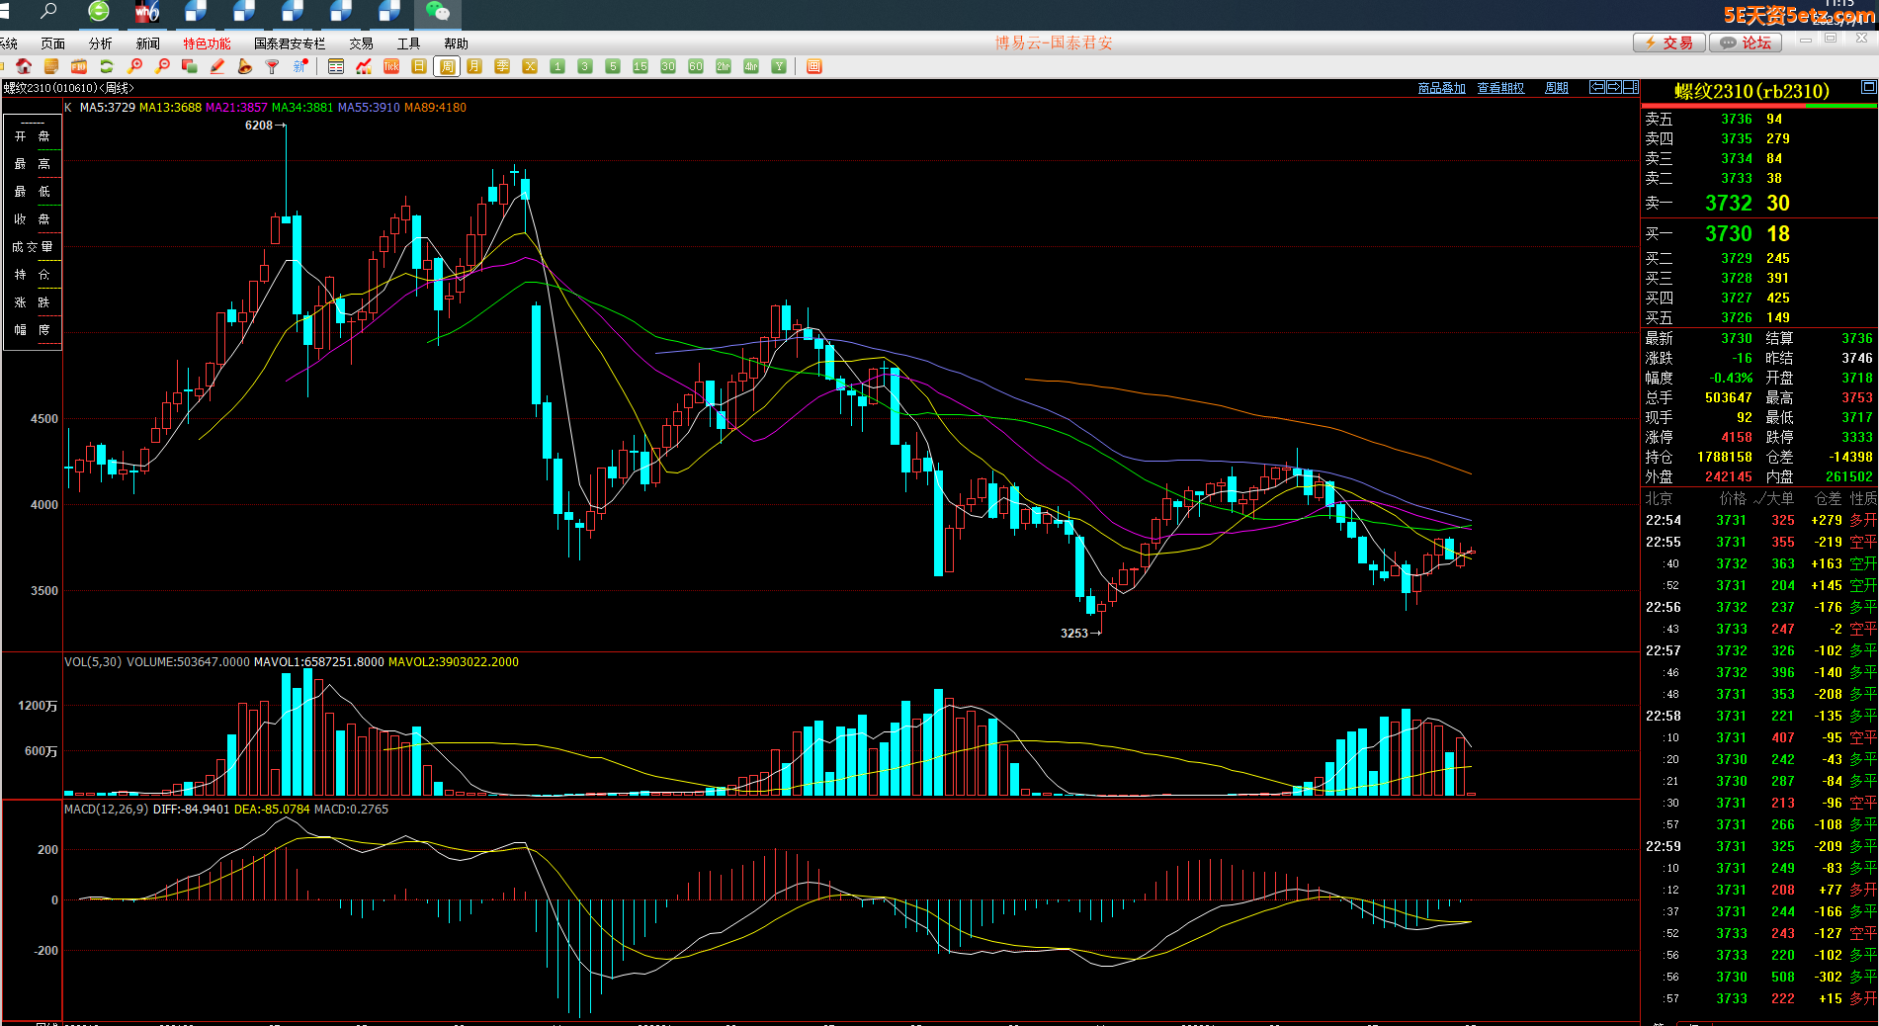Open the 国泰君安专栏 menu

pos(290,43)
